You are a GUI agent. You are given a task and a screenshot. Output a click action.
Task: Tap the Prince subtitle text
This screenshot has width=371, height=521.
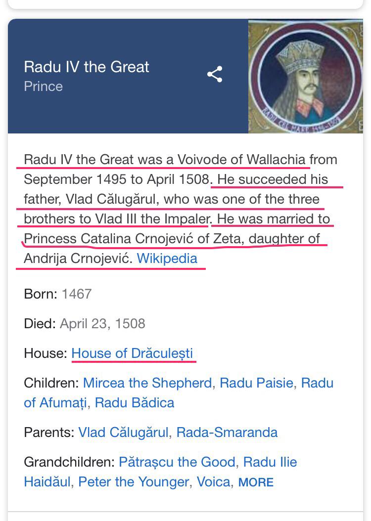click(x=43, y=87)
